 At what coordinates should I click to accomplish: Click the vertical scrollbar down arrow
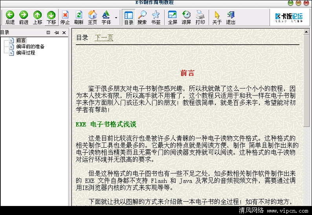306,203
